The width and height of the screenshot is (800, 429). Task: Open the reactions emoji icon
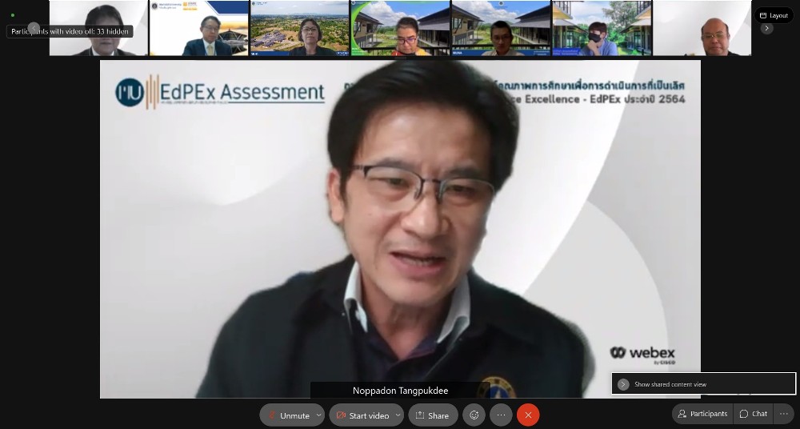click(474, 415)
